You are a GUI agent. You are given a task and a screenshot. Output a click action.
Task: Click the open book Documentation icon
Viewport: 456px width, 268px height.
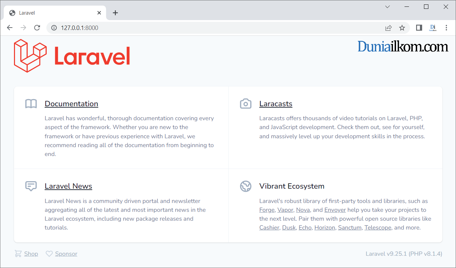(31, 104)
